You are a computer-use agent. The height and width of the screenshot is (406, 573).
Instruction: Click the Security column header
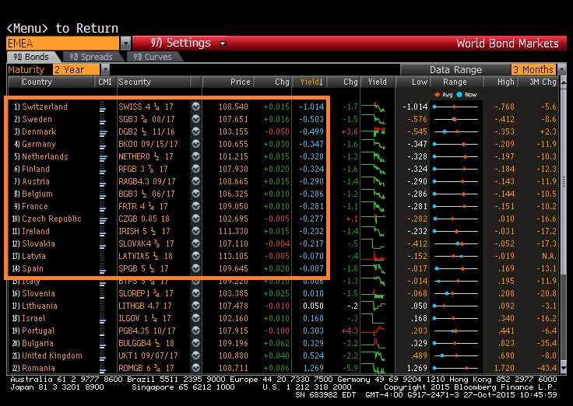[135, 82]
